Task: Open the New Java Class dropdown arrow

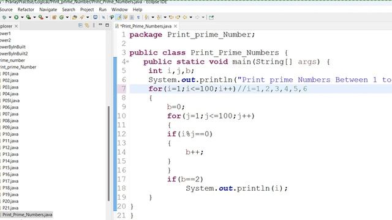Action: pos(67,17)
